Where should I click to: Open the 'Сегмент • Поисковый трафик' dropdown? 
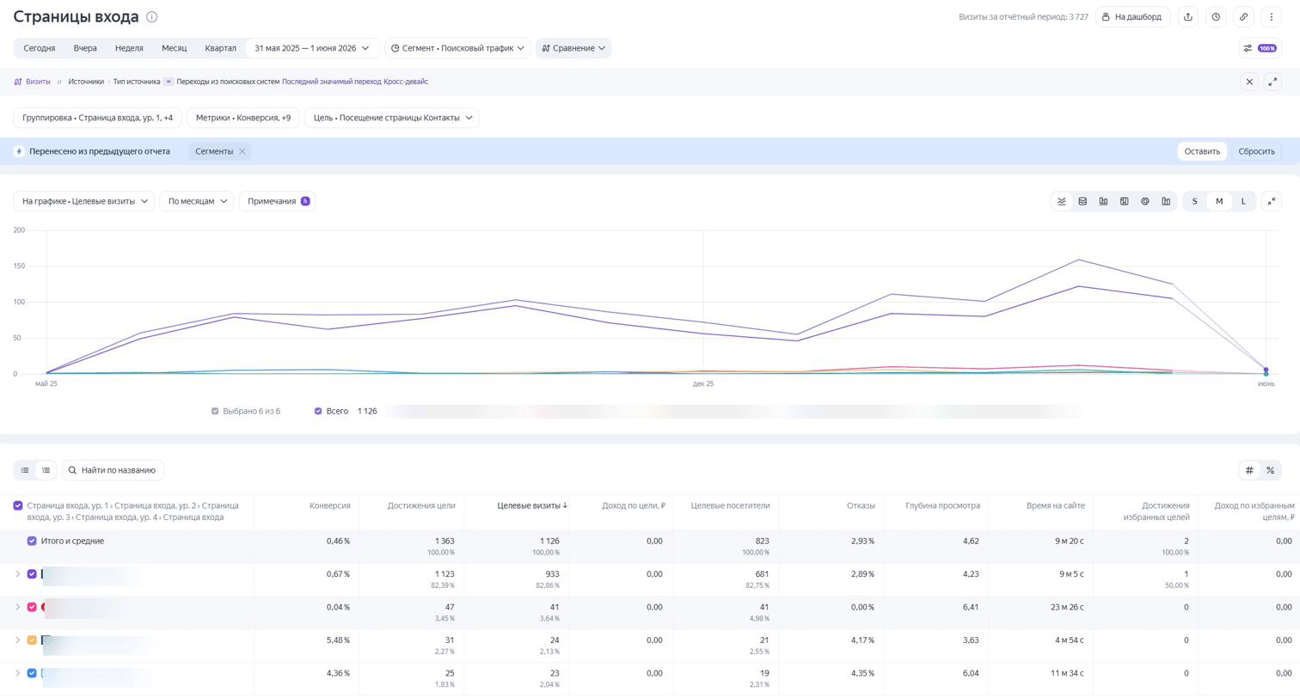pos(457,48)
